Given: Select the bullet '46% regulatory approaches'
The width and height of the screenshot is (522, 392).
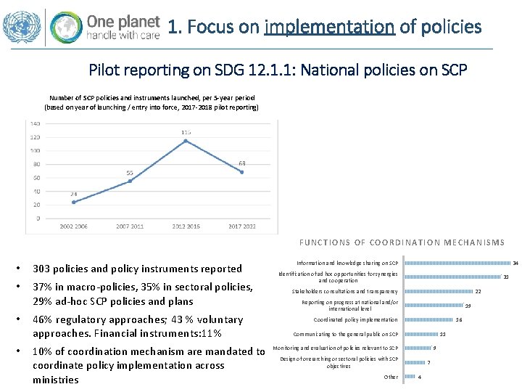Looking at the screenshot, I should point(138,327).
